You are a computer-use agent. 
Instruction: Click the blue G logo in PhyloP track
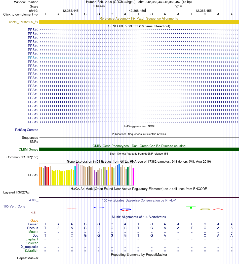coord(99,208)
